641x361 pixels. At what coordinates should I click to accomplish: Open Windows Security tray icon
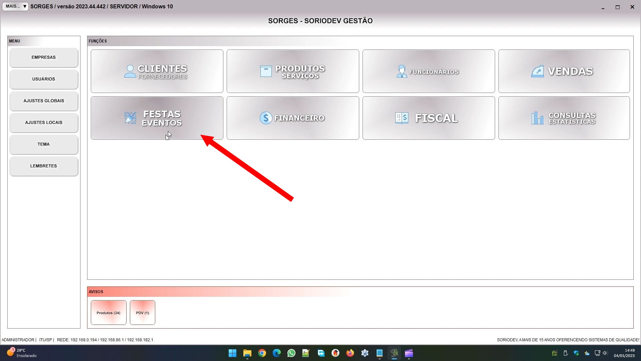tap(576, 353)
